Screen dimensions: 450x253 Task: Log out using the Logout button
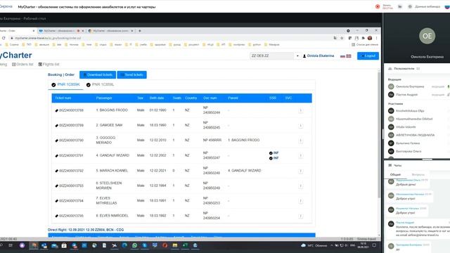(x=368, y=56)
